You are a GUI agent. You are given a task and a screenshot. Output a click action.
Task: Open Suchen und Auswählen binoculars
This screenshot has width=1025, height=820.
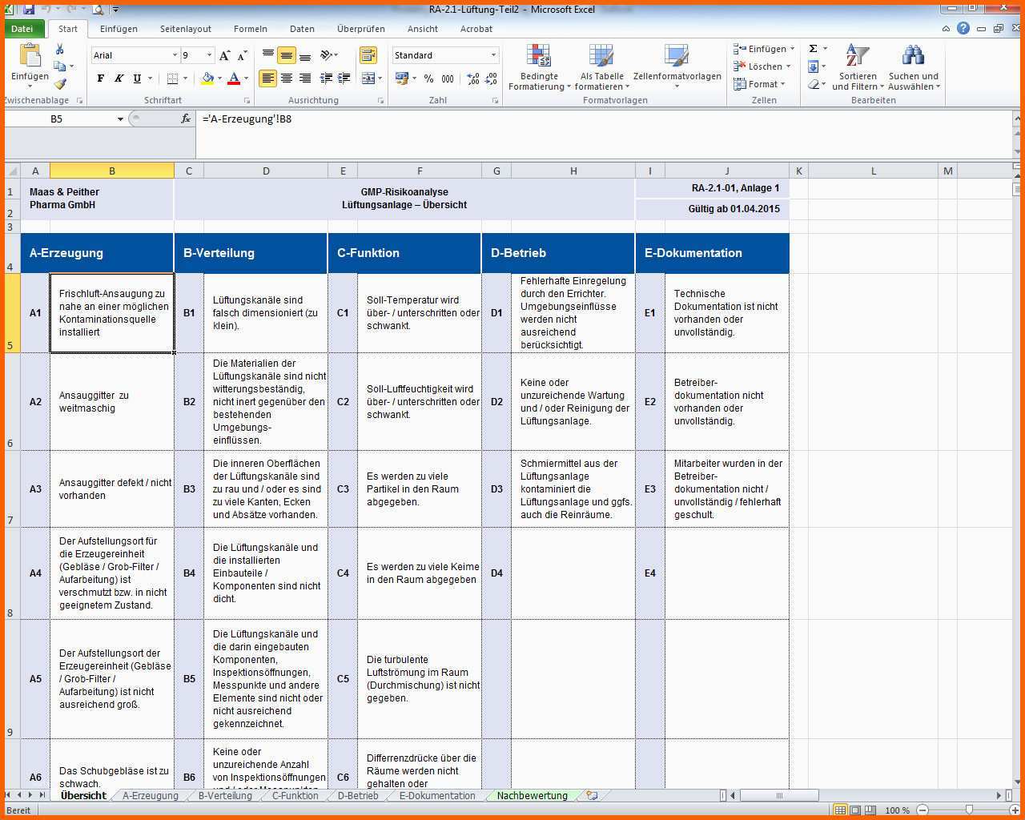914,67
